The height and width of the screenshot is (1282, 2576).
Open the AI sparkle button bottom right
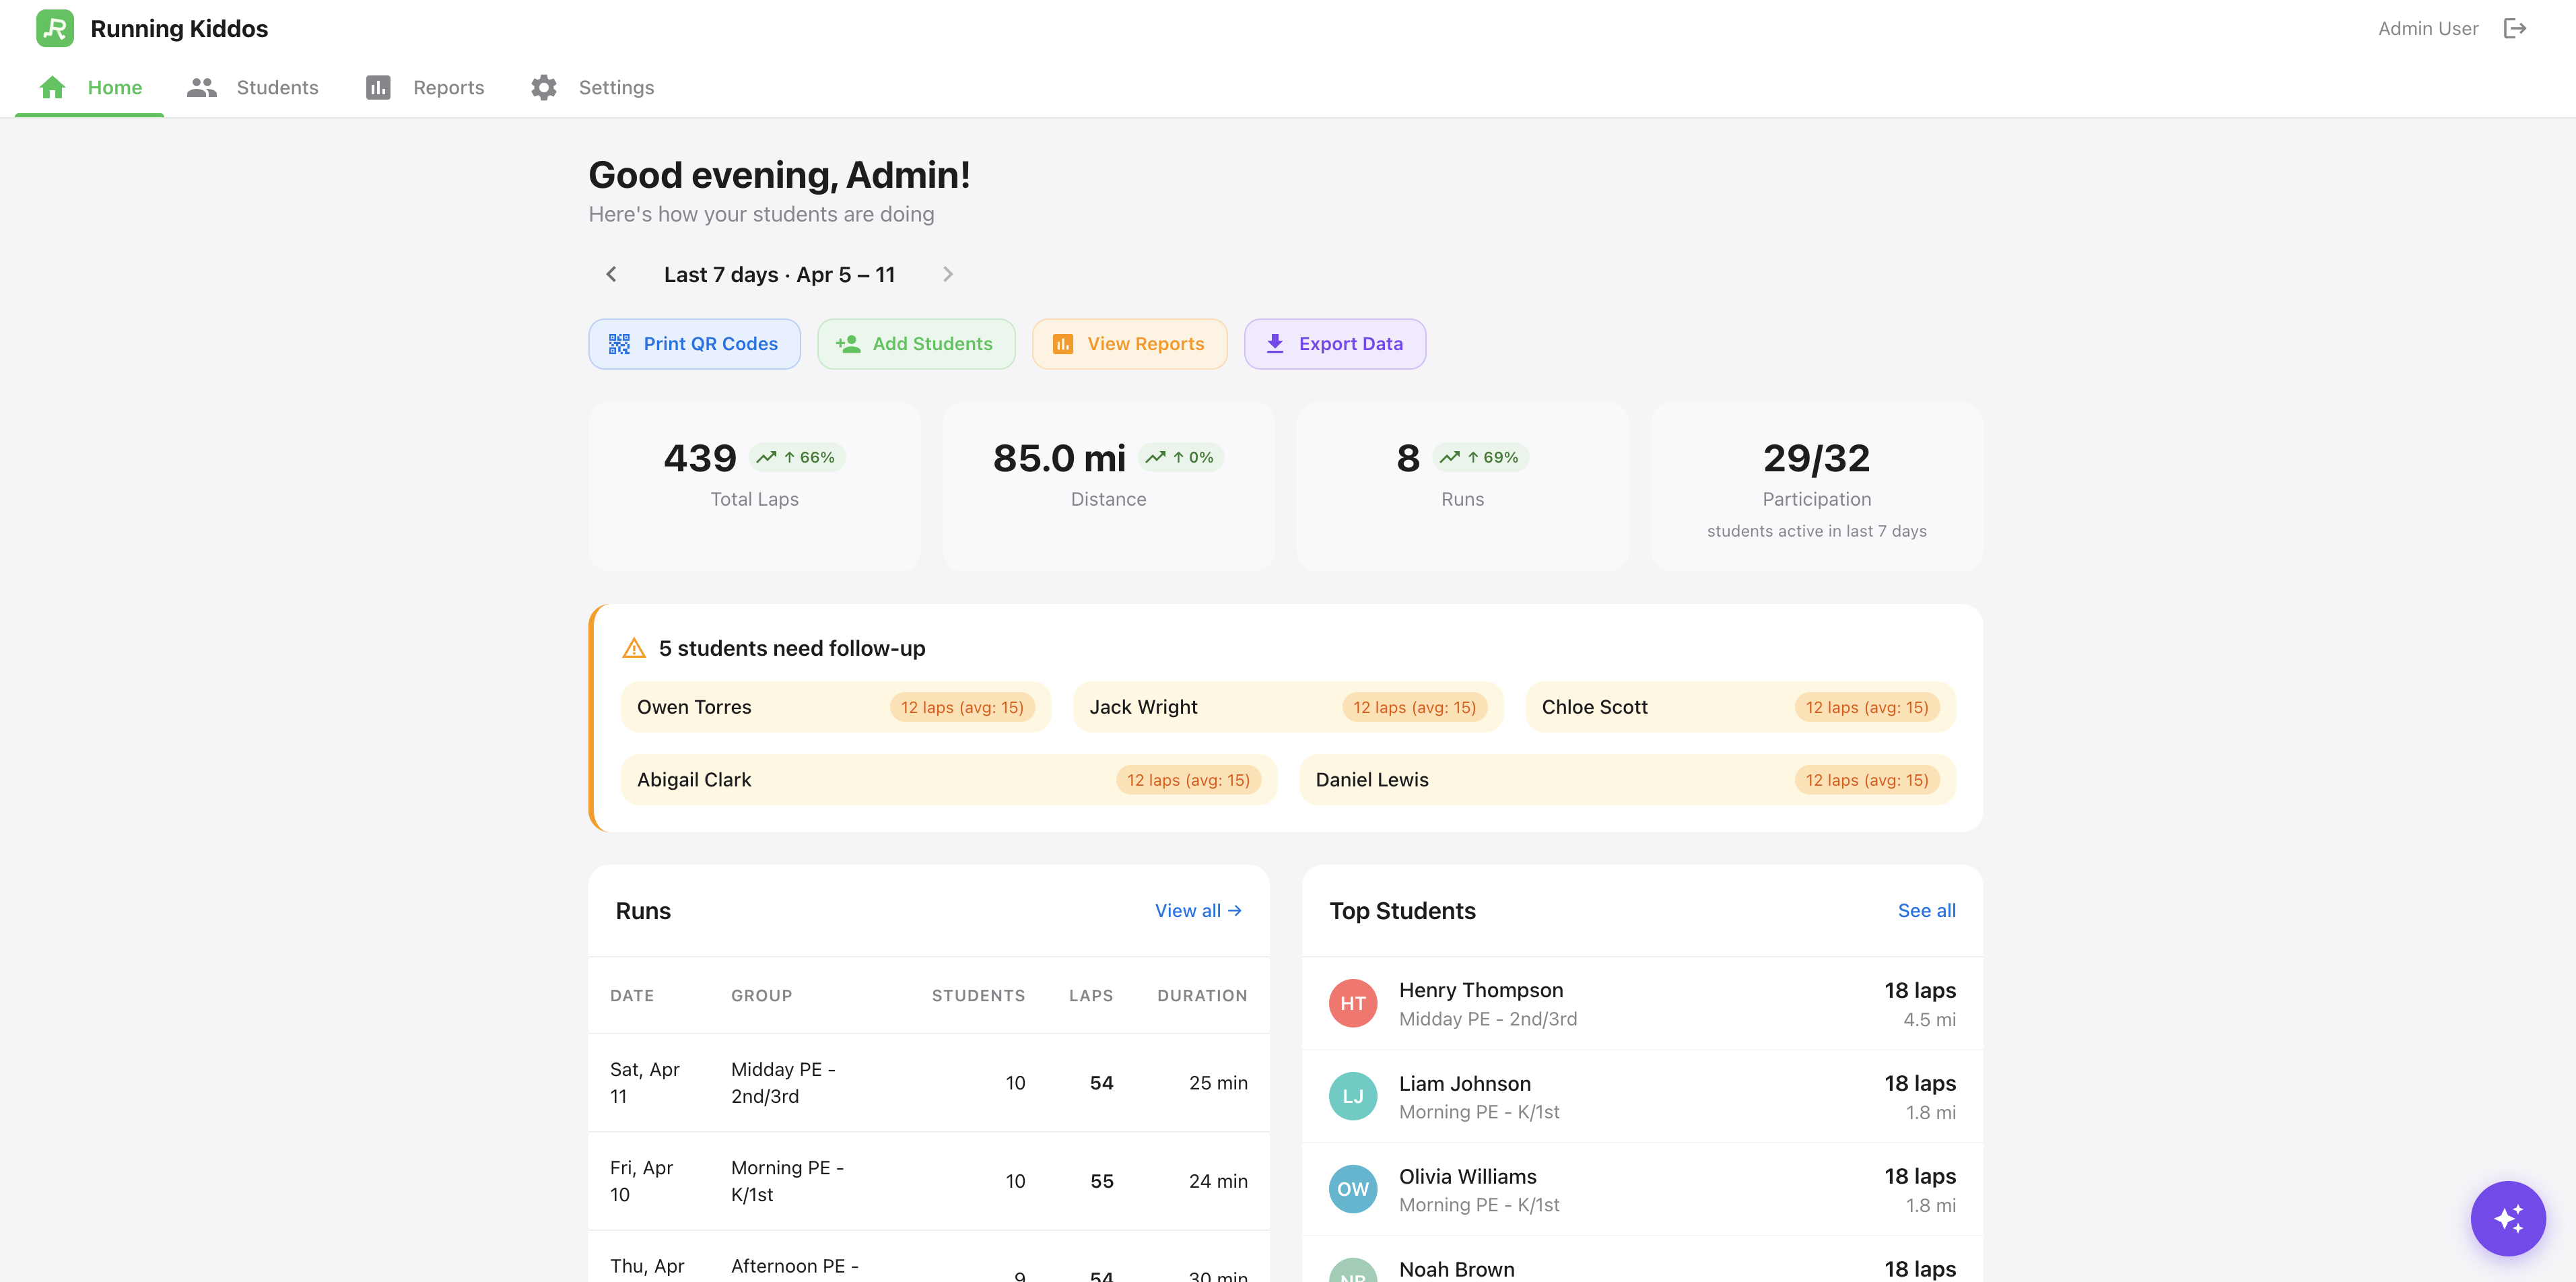[x=2507, y=1218]
